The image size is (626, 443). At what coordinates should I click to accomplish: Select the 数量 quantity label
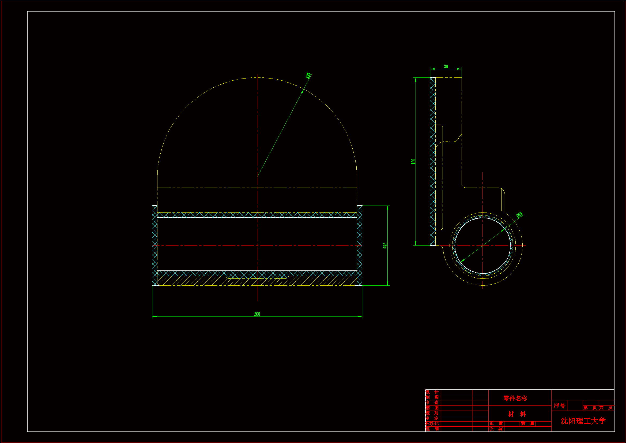pos(527,424)
